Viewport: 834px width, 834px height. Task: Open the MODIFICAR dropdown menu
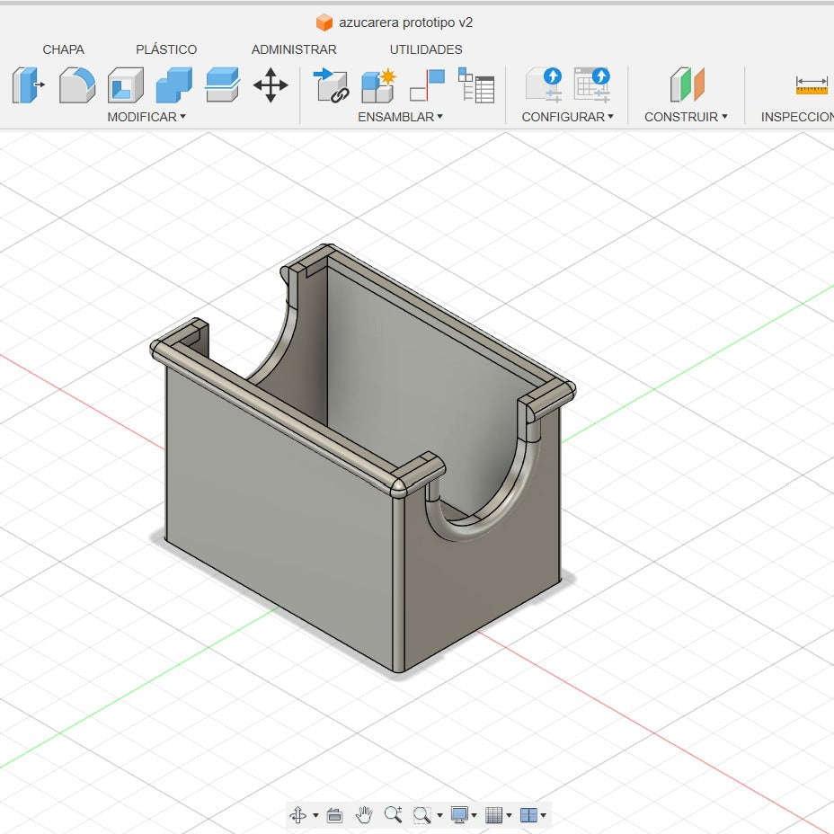147,117
